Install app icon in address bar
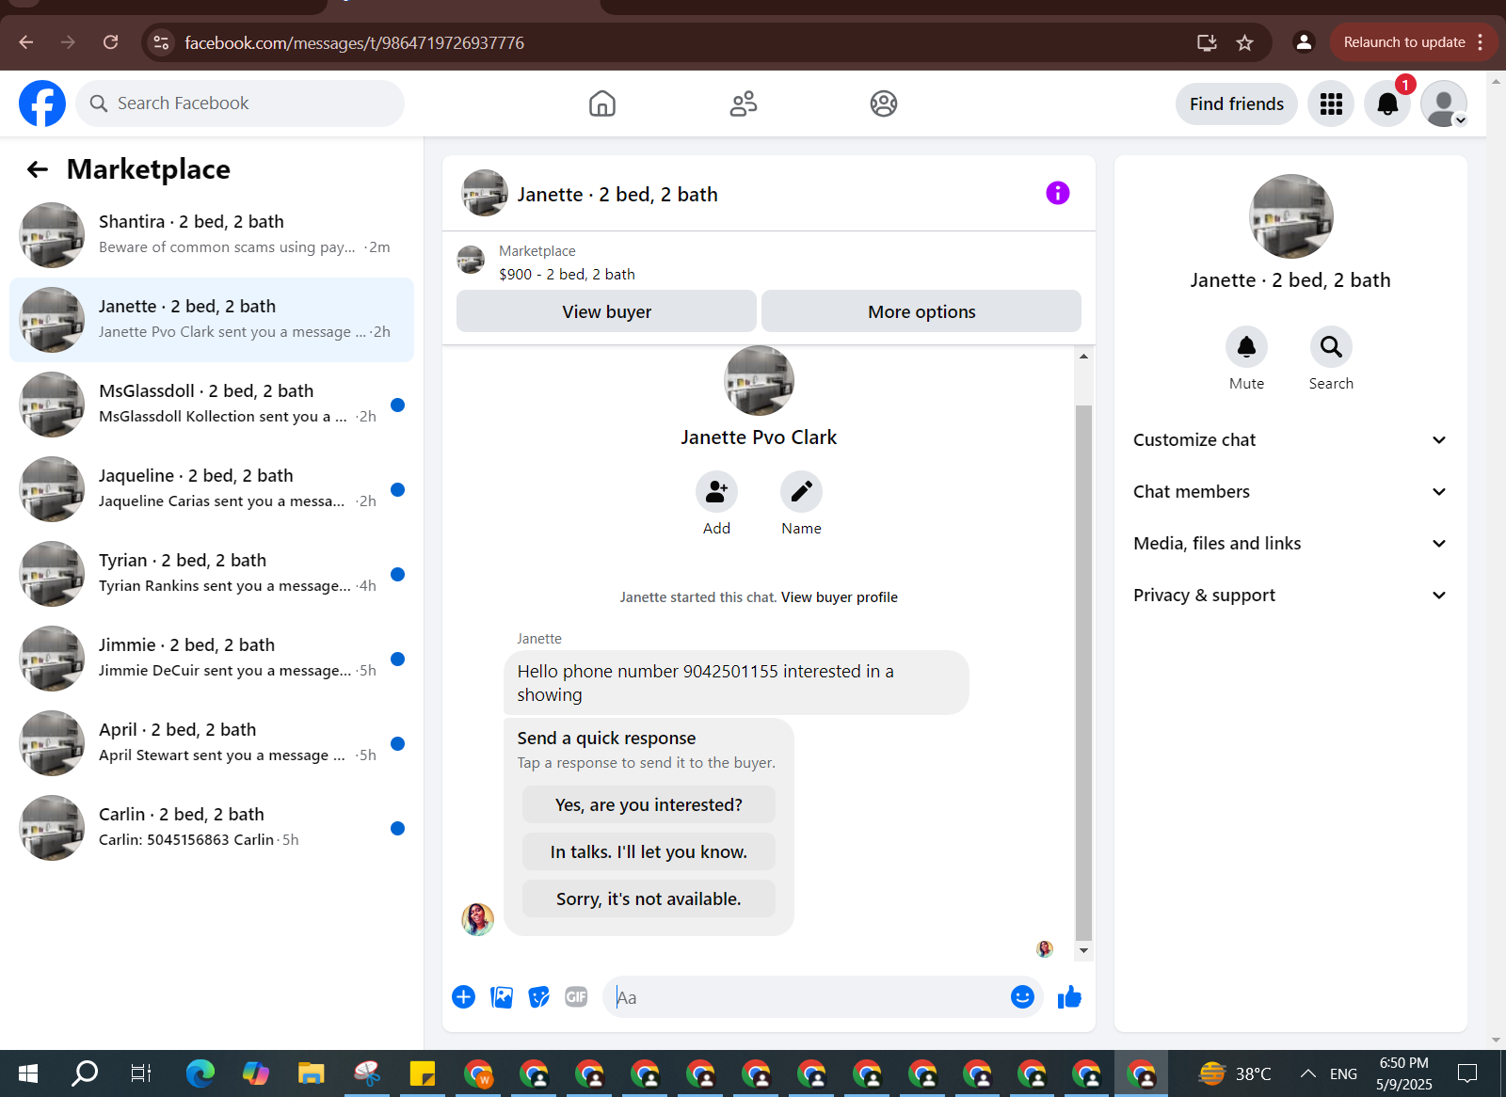1506x1097 pixels. click(x=1207, y=42)
